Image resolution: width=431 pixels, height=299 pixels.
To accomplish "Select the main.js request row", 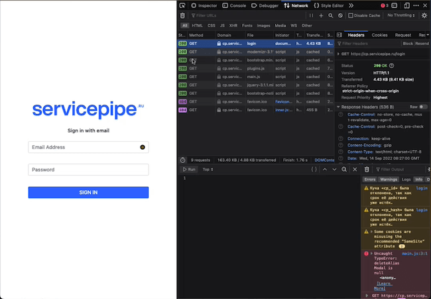I will 256,77.
